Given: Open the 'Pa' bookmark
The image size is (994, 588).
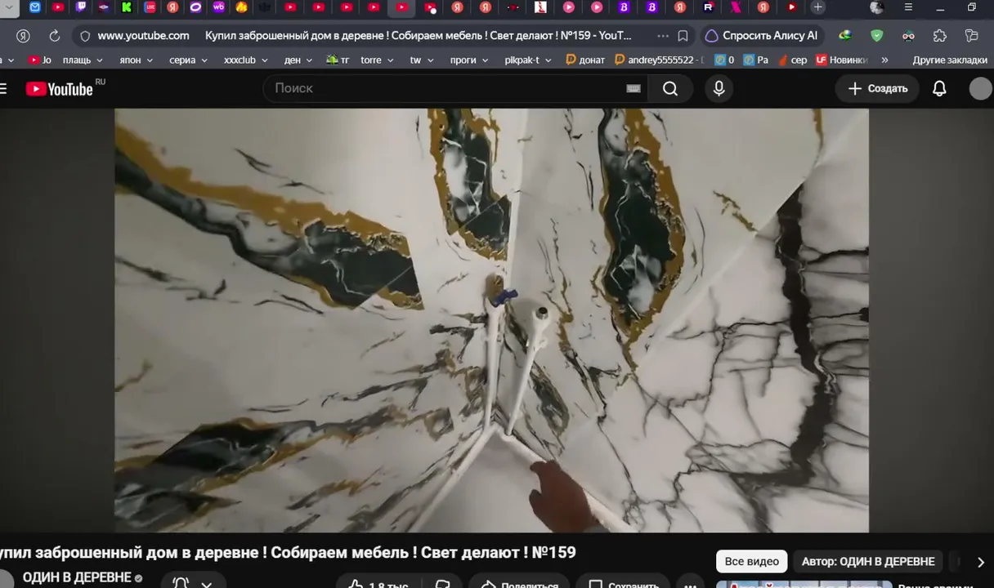Looking at the screenshot, I should (x=755, y=60).
